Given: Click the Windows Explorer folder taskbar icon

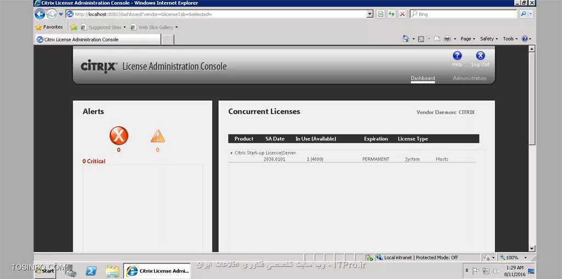Looking at the screenshot, I should pyautogui.click(x=112, y=271).
